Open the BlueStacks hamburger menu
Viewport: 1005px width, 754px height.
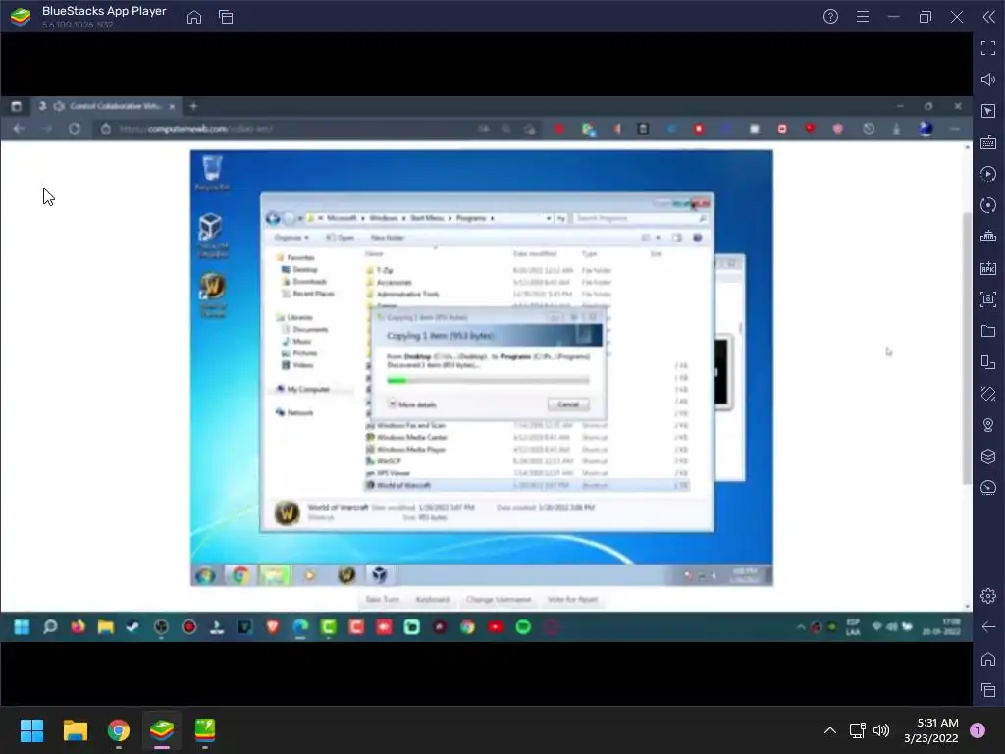click(x=863, y=17)
